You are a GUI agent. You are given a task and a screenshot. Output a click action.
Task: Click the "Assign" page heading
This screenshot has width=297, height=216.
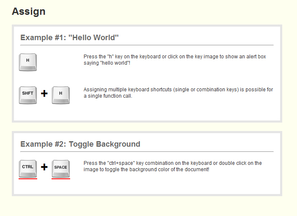pyautogui.click(x=29, y=11)
